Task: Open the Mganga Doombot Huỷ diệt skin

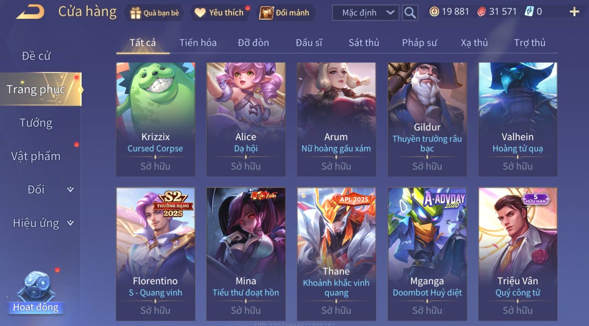Action: [427, 254]
